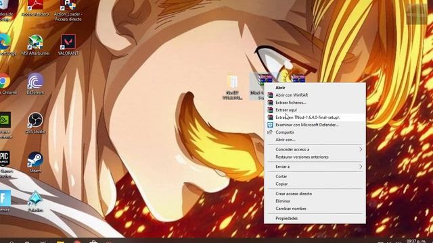The width and height of the screenshot is (433, 243).
Task: Select Steam desktop shortcut
Action: coord(35,163)
